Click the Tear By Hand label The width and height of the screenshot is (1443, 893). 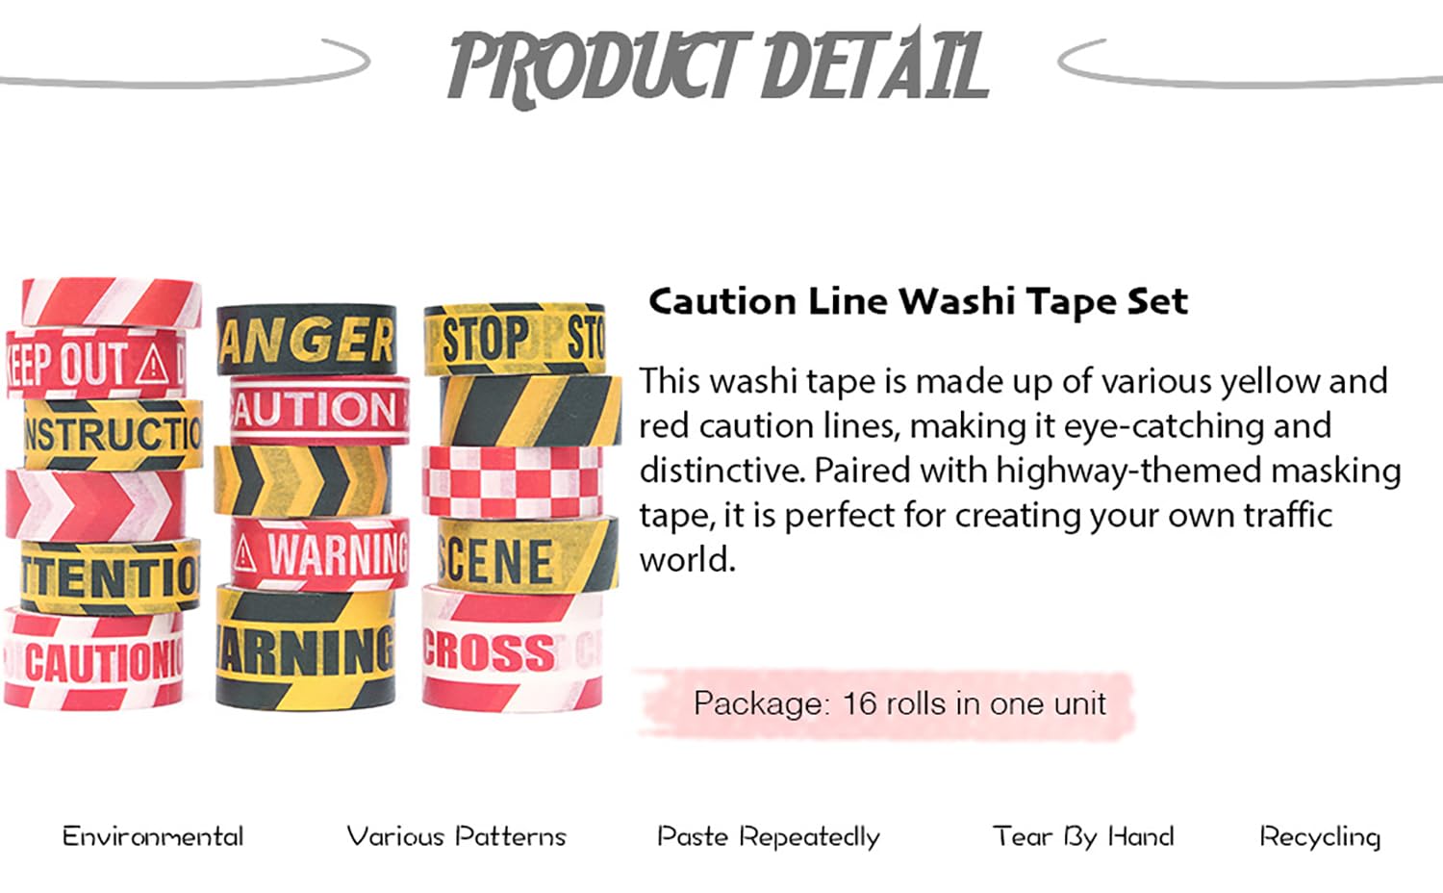click(x=1083, y=836)
